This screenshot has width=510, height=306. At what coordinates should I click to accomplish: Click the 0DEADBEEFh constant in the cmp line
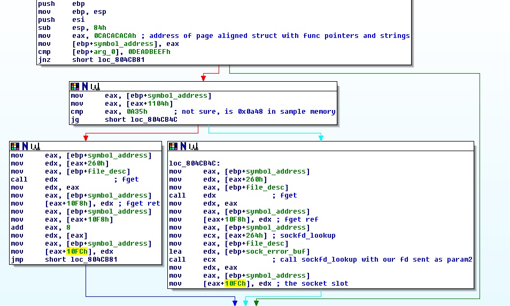149,52
